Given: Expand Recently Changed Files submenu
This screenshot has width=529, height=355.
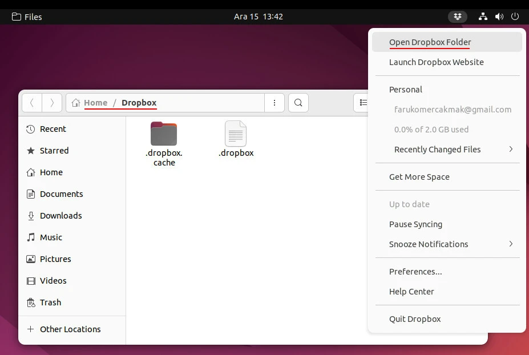Looking at the screenshot, I should [510, 150].
